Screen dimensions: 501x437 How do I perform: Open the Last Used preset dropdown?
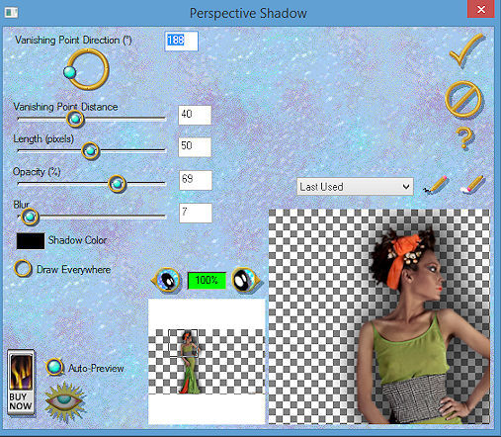(x=355, y=187)
